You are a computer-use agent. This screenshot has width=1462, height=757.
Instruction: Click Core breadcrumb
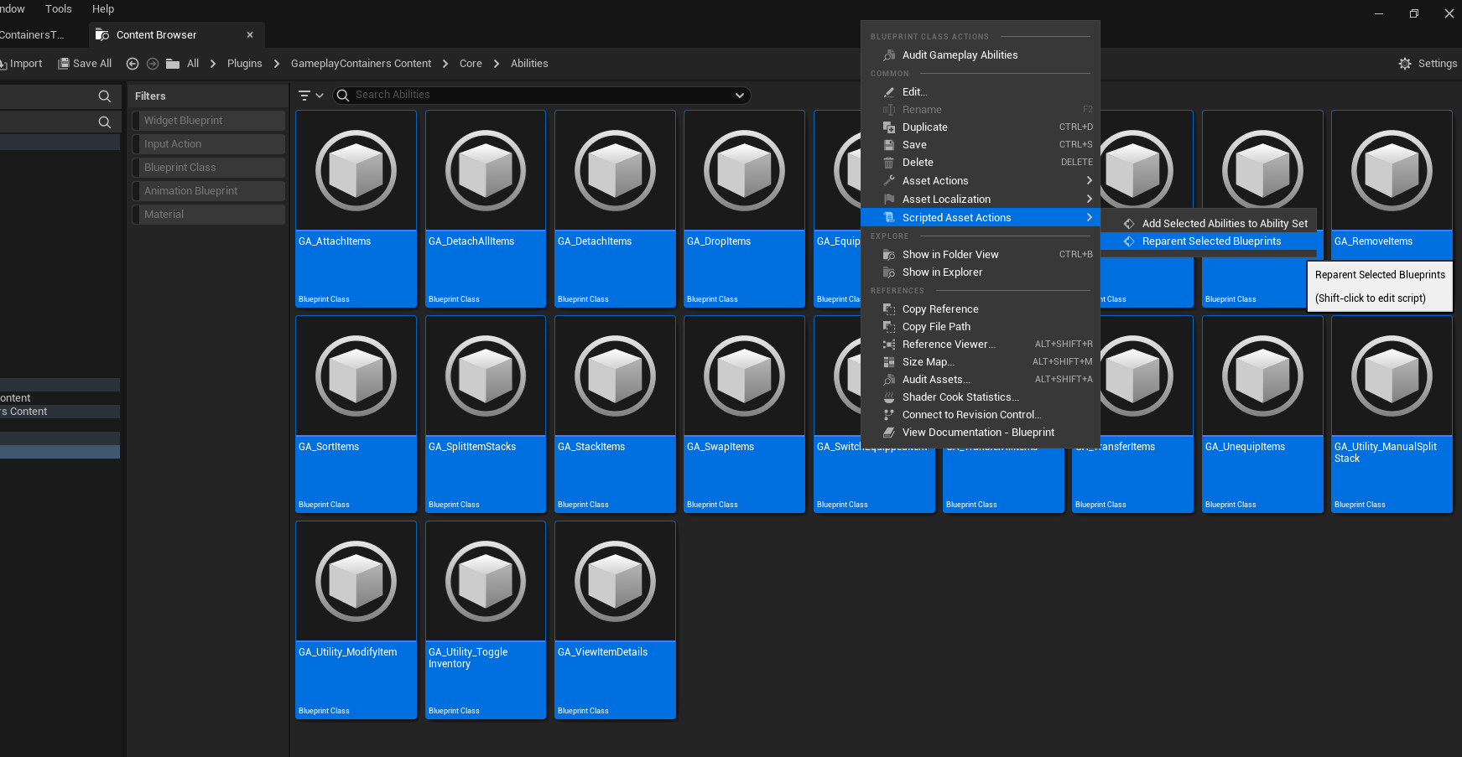point(471,64)
